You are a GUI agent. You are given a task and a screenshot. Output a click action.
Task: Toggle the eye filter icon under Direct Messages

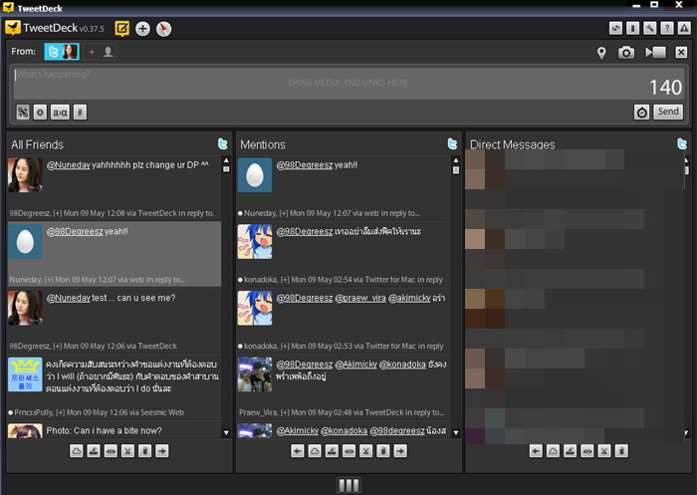click(x=587, y=451)
